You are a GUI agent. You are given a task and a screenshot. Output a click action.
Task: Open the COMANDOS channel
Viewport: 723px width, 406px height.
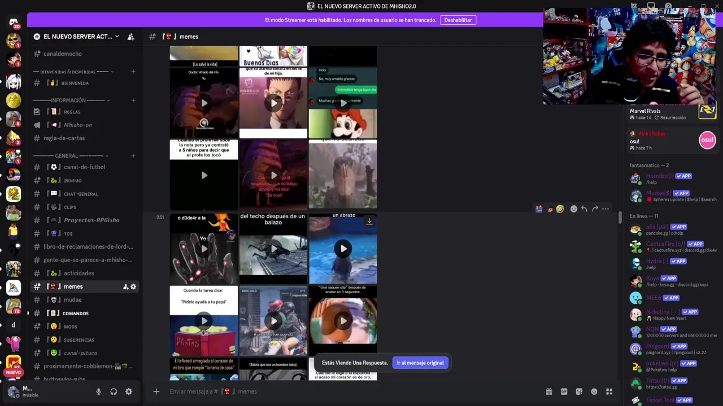85,313
